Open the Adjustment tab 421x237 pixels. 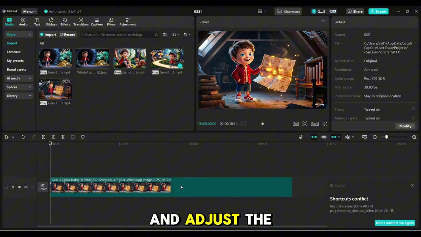pos(128,22)
